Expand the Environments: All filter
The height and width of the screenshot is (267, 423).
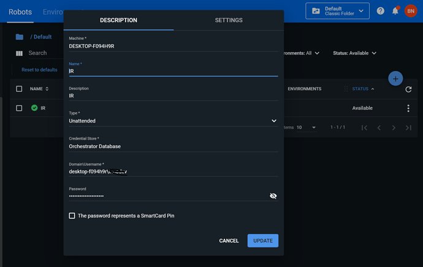[302, 53]
